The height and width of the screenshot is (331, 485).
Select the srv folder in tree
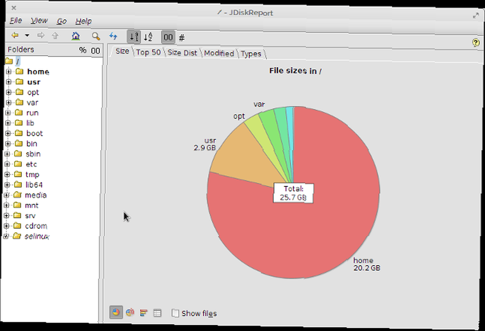[x=30, y=215]
